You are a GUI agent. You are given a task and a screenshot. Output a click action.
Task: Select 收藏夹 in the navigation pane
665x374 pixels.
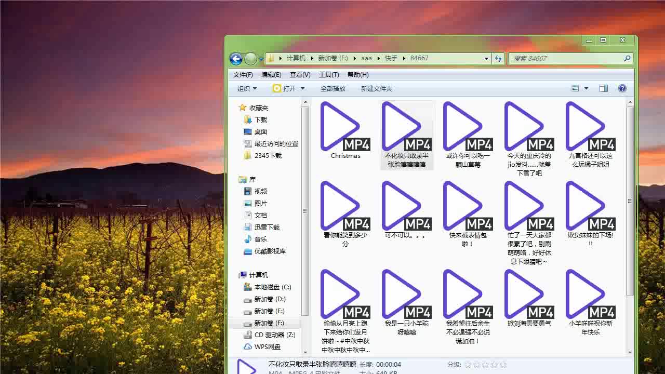254,108
